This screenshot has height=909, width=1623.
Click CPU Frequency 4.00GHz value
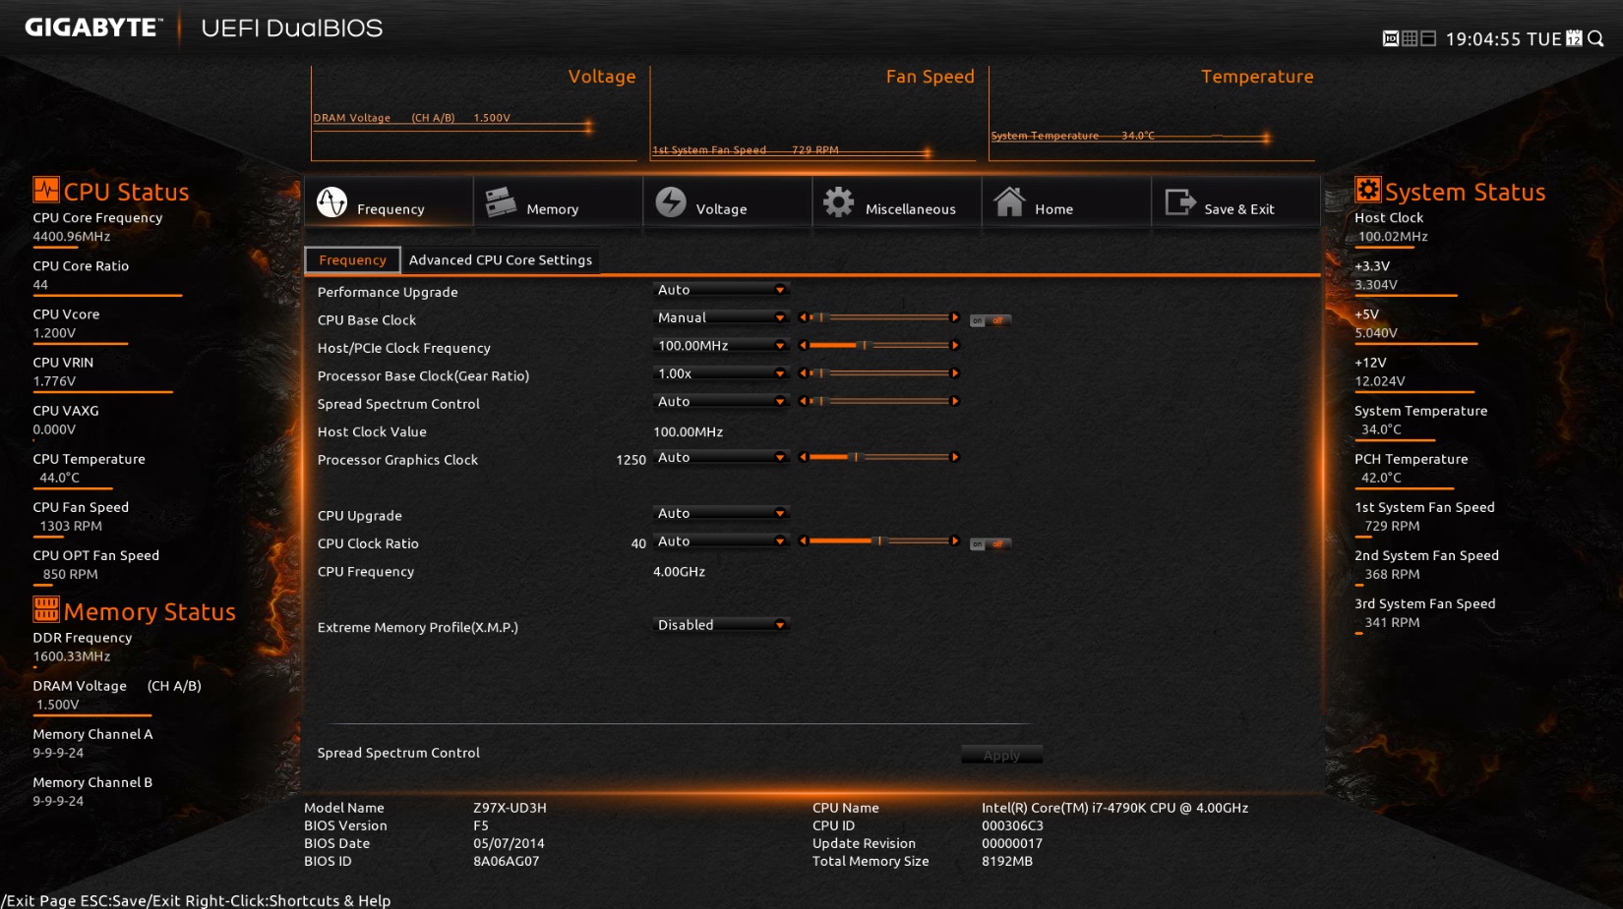click(x=679, y=571)
